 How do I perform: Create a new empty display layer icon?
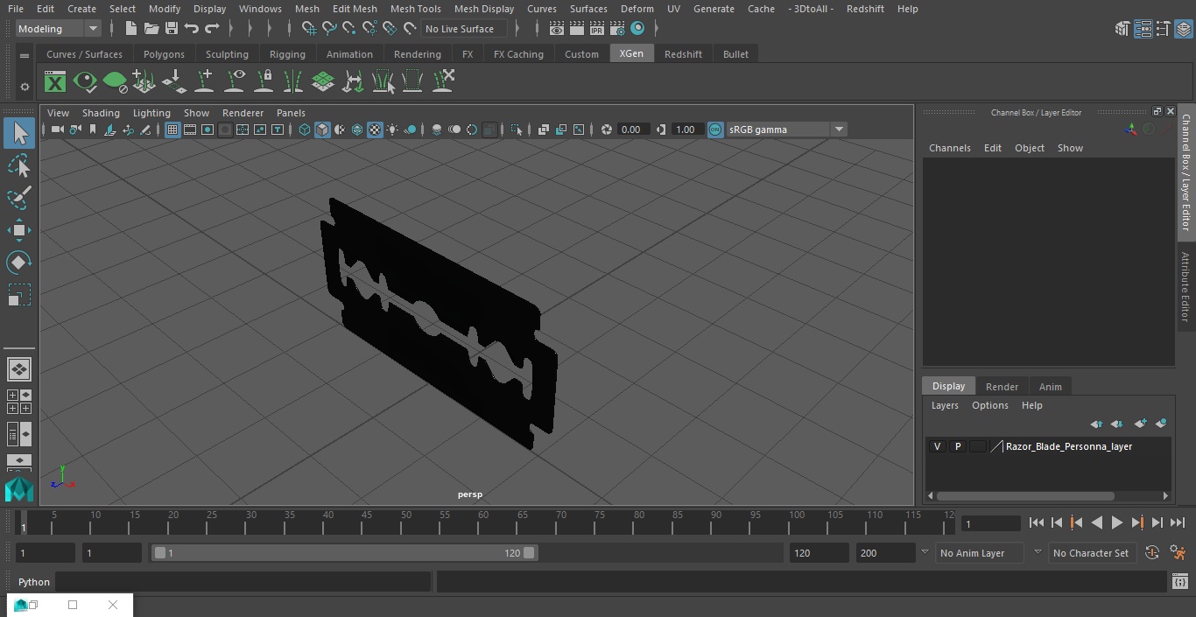tap(1140, 424)
